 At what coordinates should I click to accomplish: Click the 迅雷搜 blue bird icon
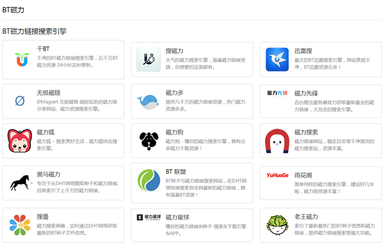tap(277, 60)
